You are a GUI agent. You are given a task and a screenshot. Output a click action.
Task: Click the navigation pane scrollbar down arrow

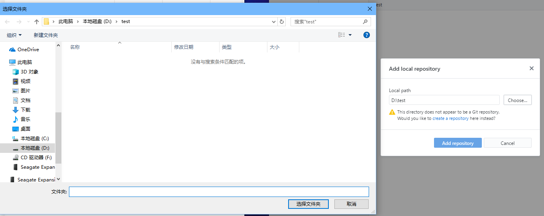click(59, 179)
